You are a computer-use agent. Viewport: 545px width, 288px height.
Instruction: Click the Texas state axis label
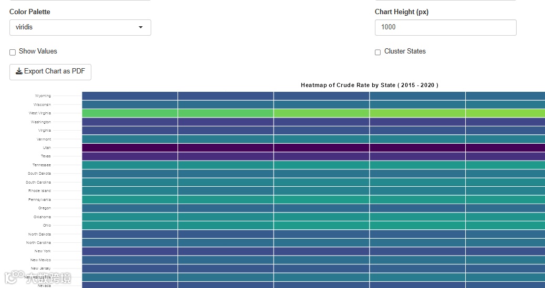tap(46, 156)
